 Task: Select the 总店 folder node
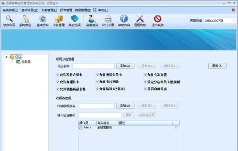[16, 57]
